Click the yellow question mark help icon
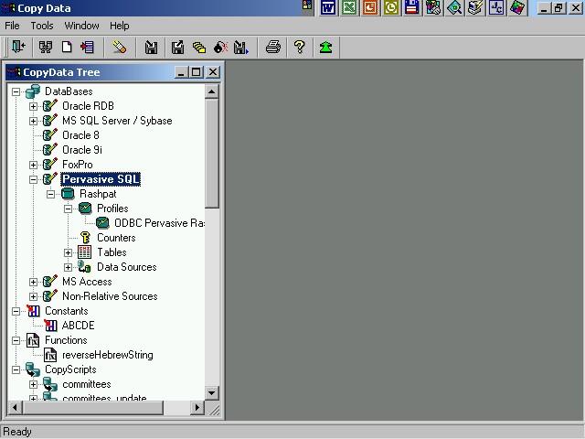 [299, 48]
